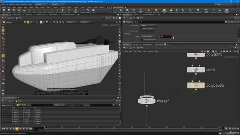Open viewport Persp camera dropdown

pos(105,26)
